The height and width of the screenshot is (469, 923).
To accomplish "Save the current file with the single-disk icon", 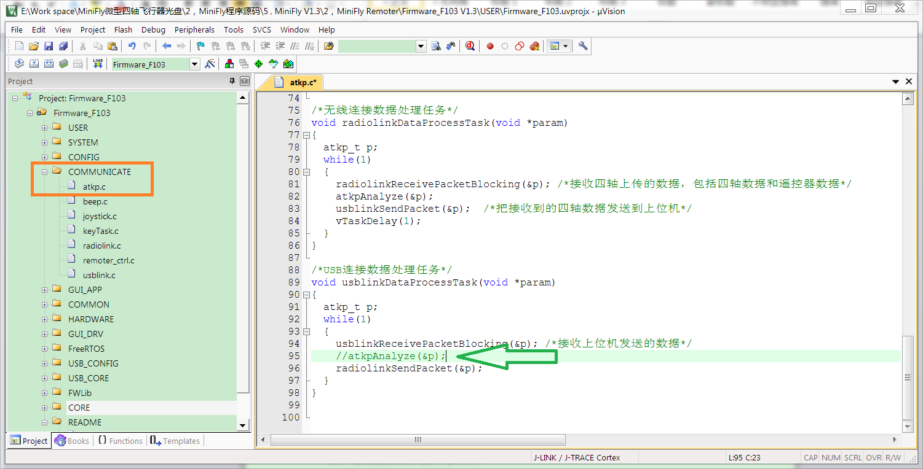I will [x=49, y=46].
